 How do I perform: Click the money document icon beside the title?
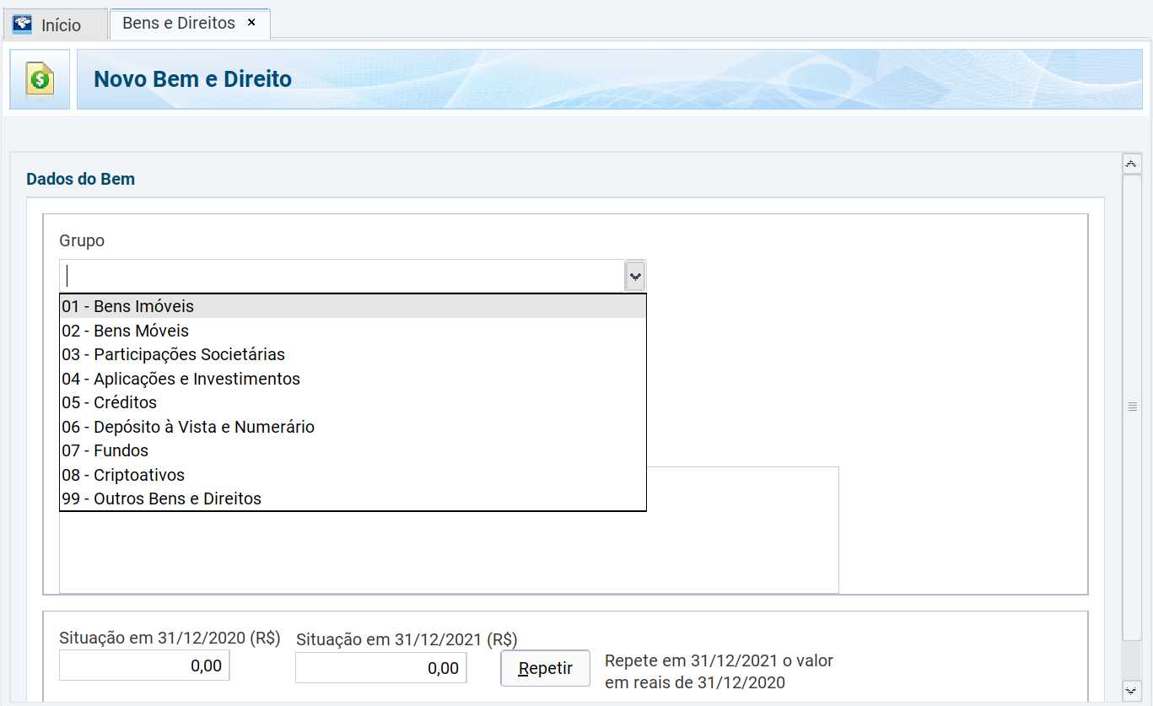tap(40, 79)
